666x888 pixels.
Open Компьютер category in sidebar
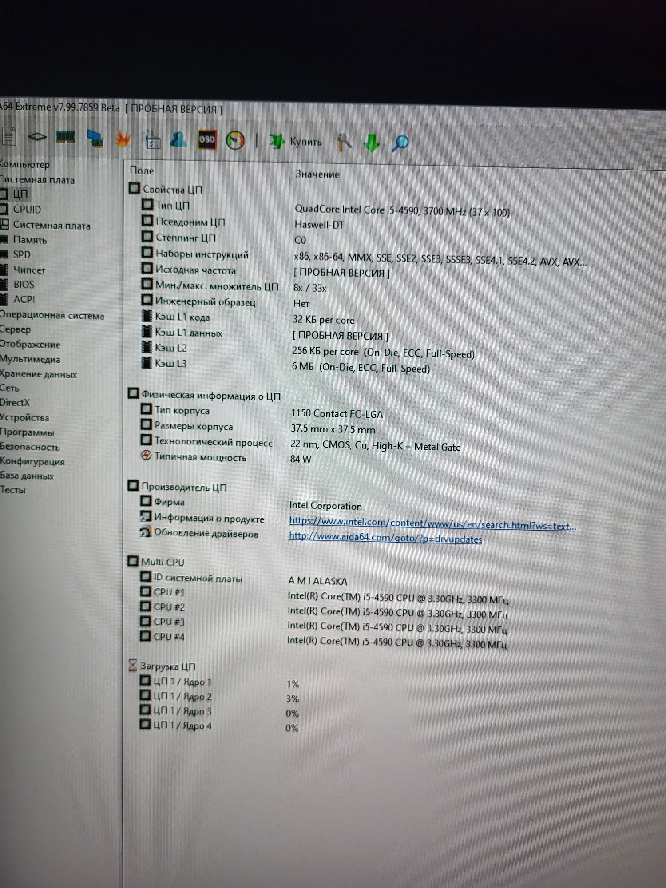24,164
